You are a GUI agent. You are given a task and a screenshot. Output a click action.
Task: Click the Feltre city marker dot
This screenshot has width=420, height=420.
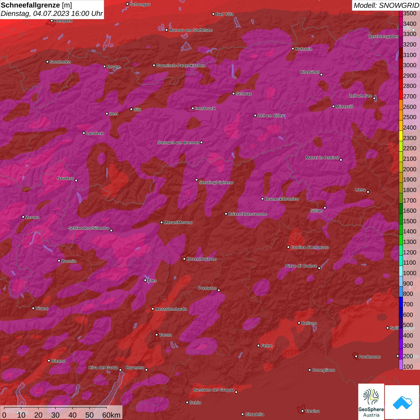pos(258,345)
